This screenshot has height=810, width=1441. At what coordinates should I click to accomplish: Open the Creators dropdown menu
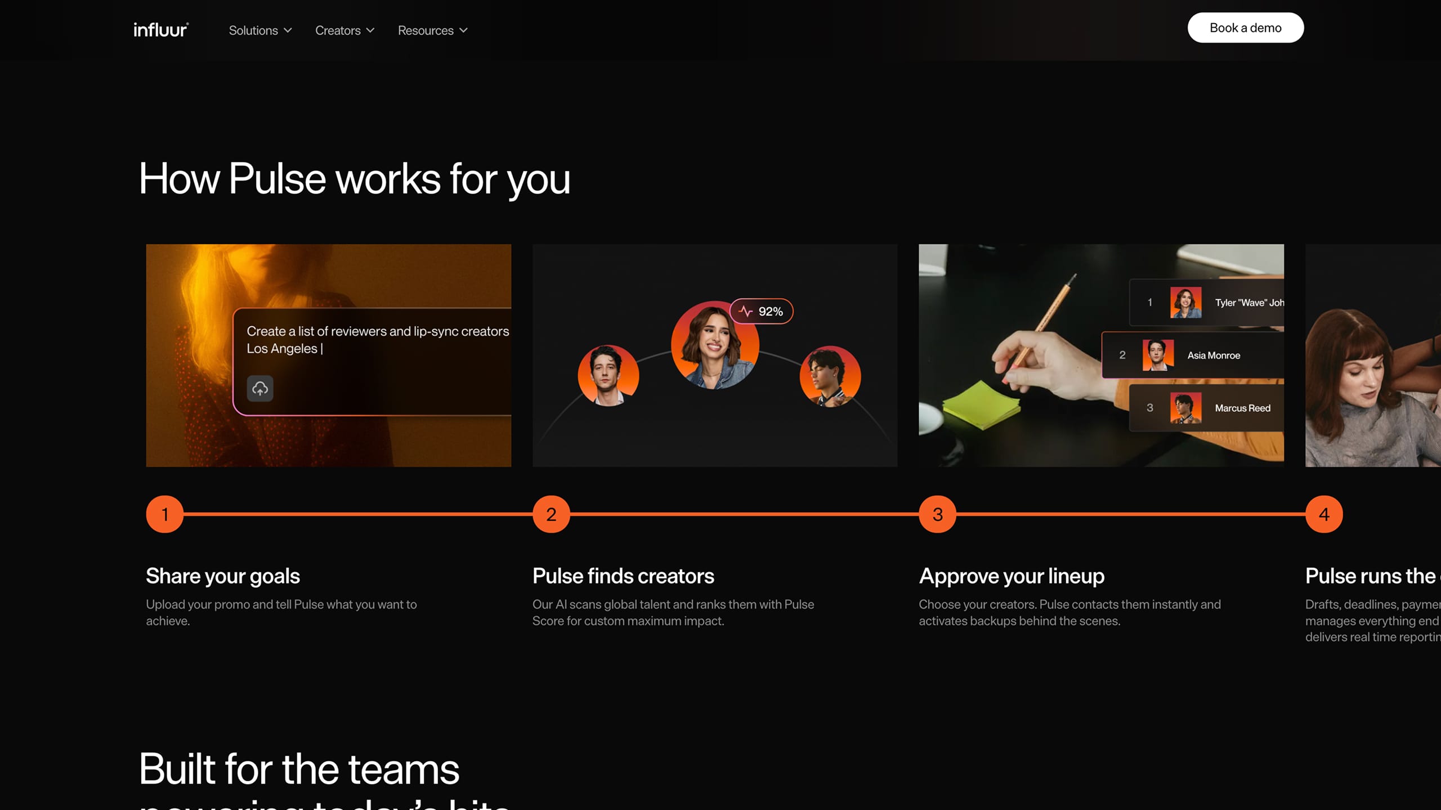click(344, 30)
